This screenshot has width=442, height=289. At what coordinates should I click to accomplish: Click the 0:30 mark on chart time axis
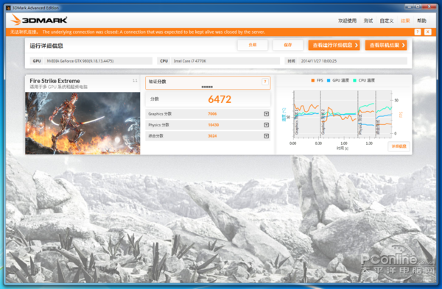pos(318,143)
